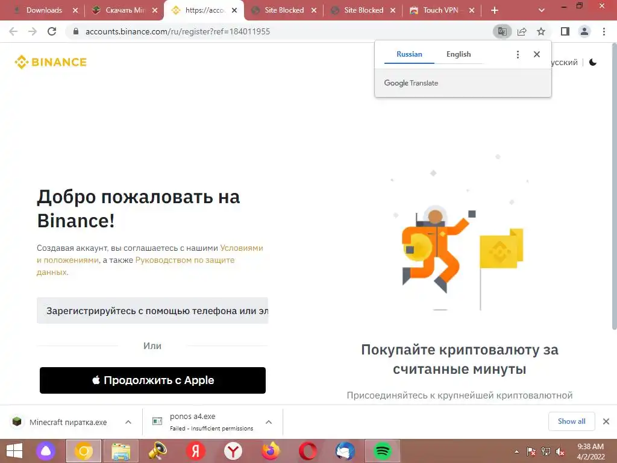Select the English tab in the translate popup

pyautogui.click(x=459, y=54)
